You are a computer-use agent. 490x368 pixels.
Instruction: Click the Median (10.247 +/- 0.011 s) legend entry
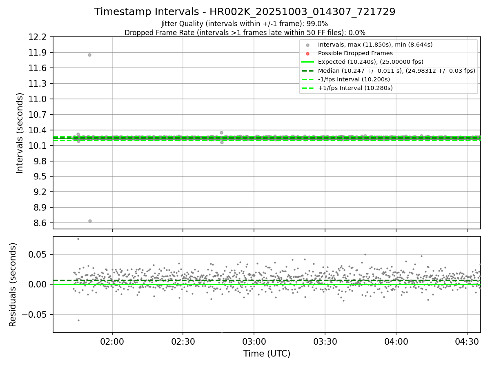[x=396, y=71]
